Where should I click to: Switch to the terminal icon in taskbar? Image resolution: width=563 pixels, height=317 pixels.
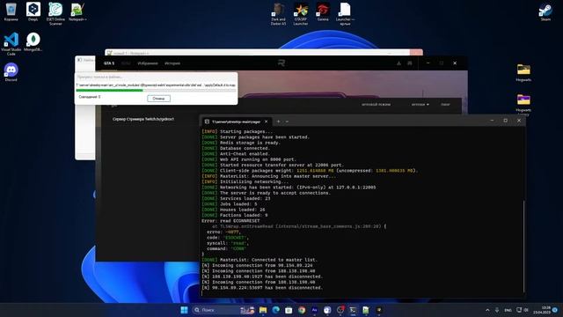[x=353, y=310]
